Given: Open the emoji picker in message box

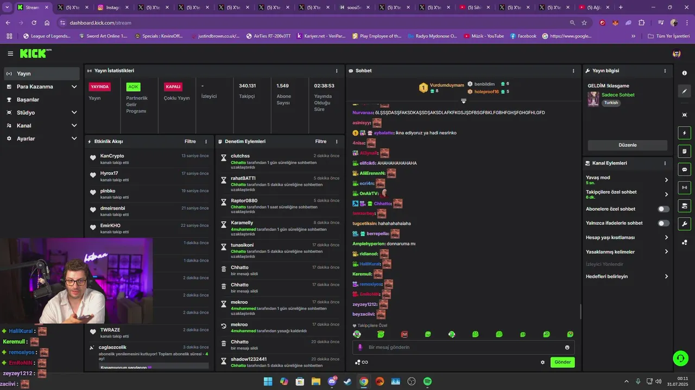Looking at the screenshot, I should [567, 347].
